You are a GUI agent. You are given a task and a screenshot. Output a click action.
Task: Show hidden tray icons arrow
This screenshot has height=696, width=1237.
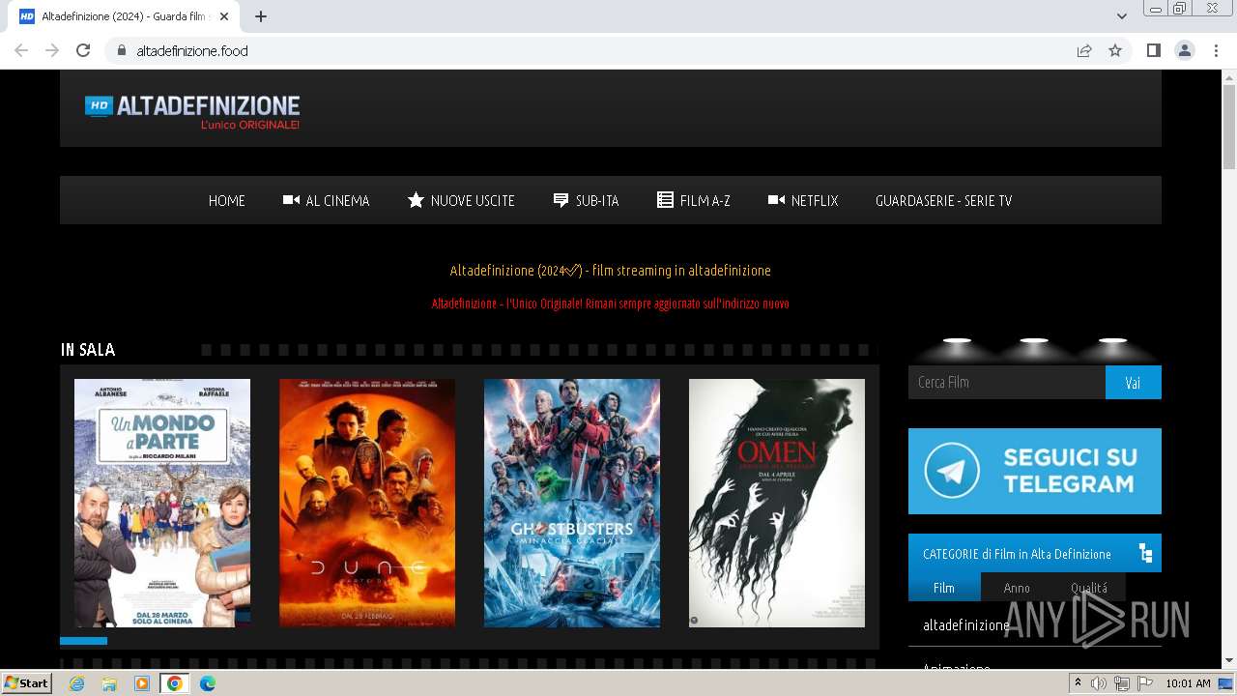point(1078,683)
